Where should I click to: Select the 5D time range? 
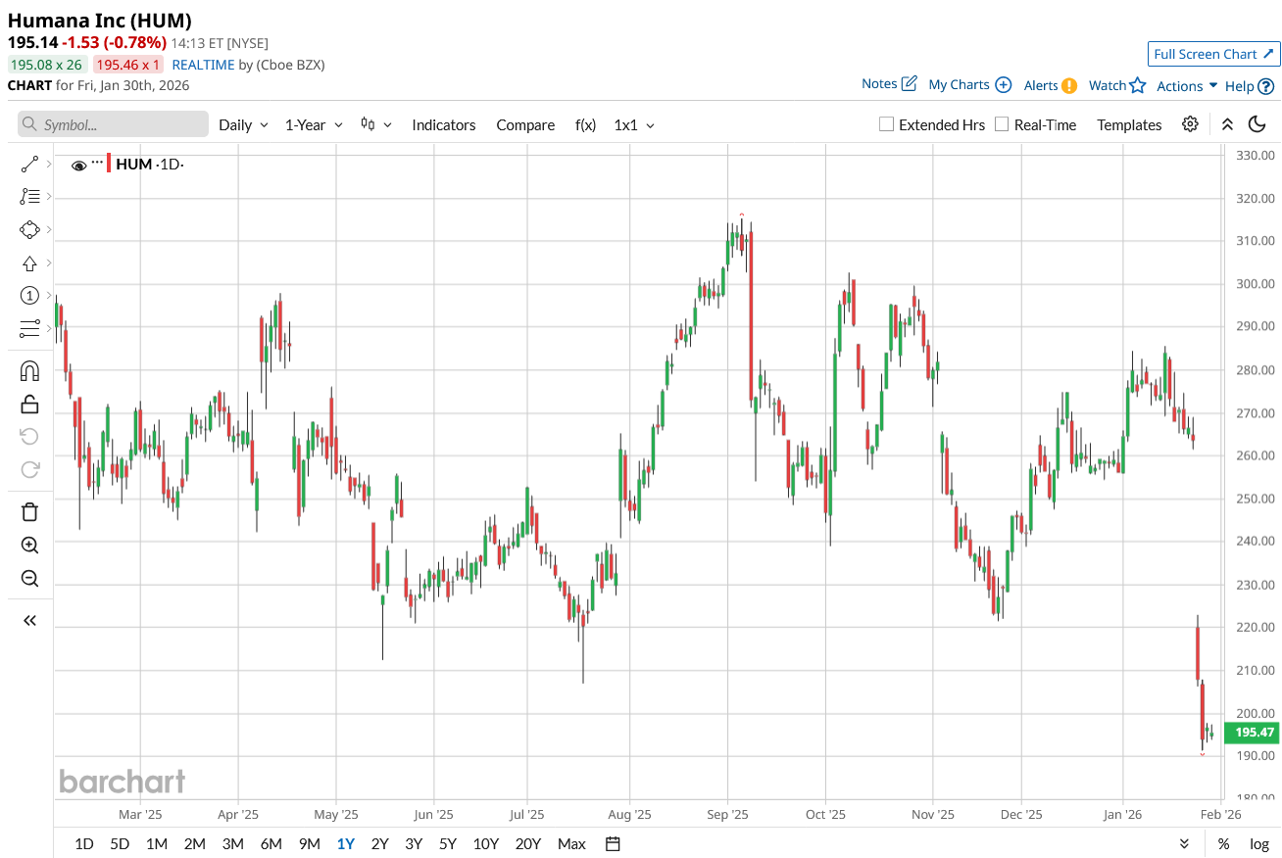(x=120, y=843)
